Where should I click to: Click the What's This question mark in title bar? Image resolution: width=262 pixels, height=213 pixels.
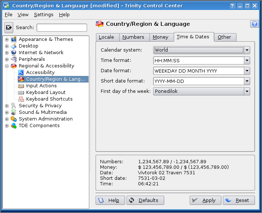tap(232, 6)
